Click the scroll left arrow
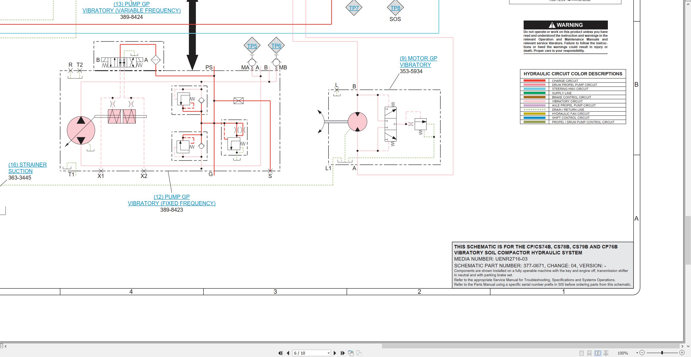The width and height of the screenshot is (691, 357). 5,346
